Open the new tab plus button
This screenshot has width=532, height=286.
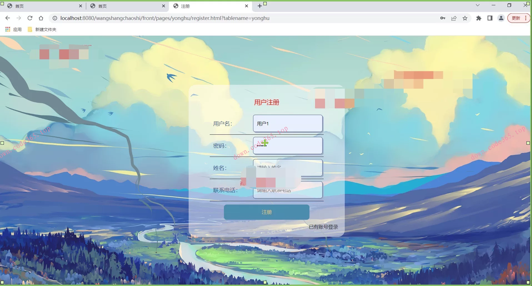(x=259, y=6)
